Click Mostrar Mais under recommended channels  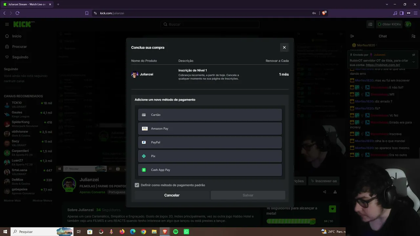coord(13,200)
